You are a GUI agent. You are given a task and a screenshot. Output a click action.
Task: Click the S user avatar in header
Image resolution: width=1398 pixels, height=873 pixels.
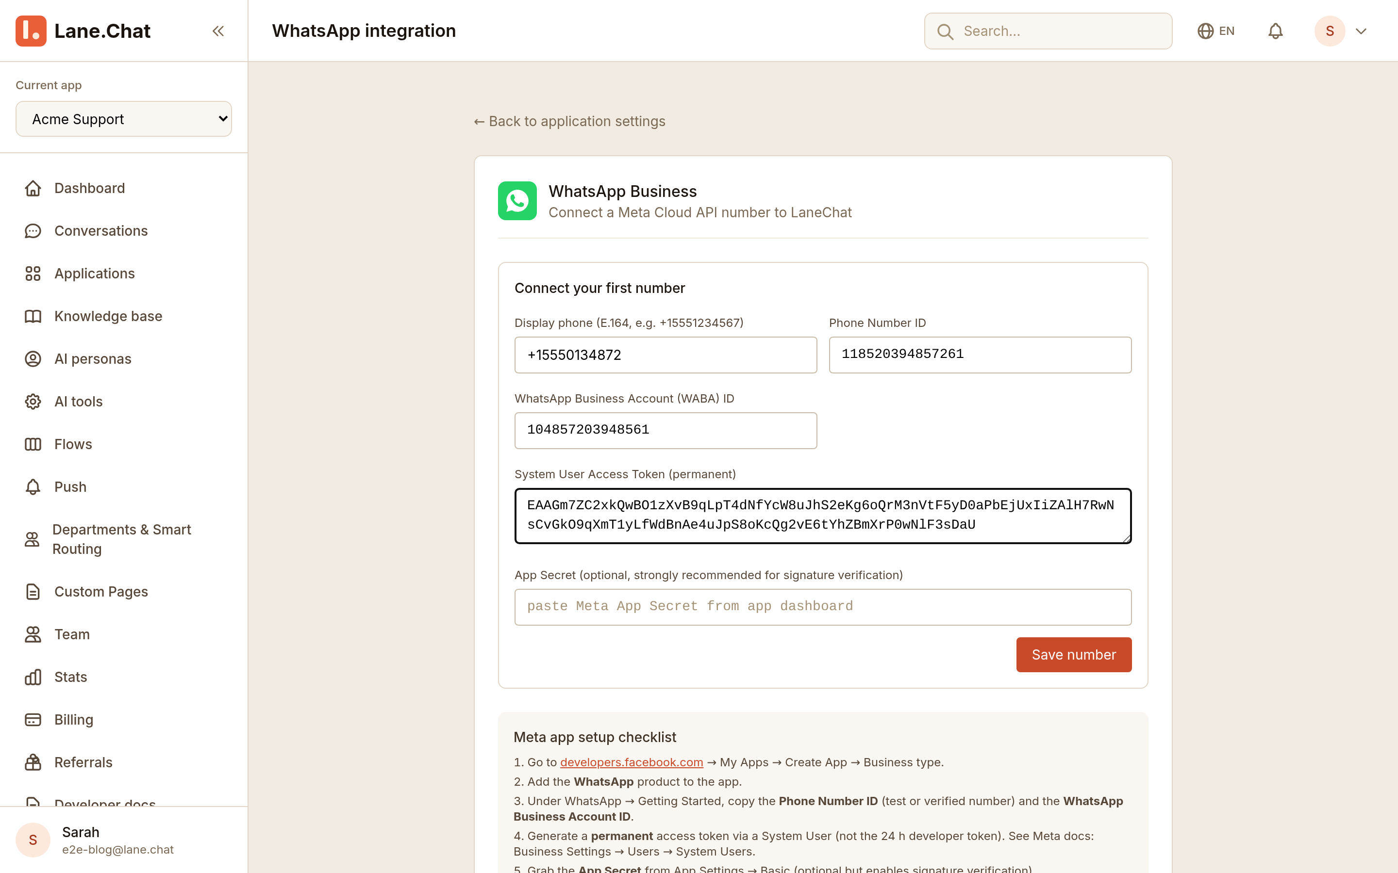pos(1330,31)
